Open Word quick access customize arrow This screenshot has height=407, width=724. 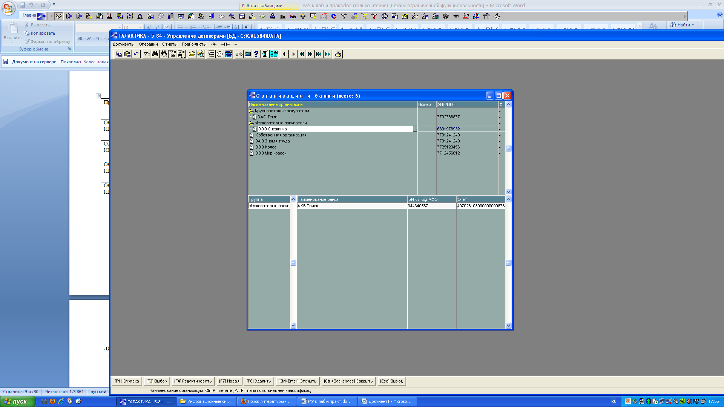(x=54, y=5)
